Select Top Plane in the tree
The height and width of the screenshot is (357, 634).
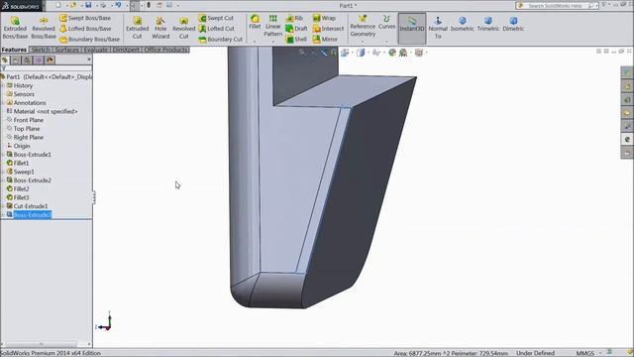pyautogui.click(x=27, y=129)
